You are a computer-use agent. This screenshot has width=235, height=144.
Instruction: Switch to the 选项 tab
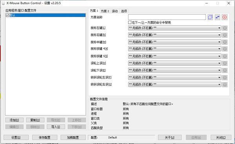pyautogui.click(x=124, y=11)
